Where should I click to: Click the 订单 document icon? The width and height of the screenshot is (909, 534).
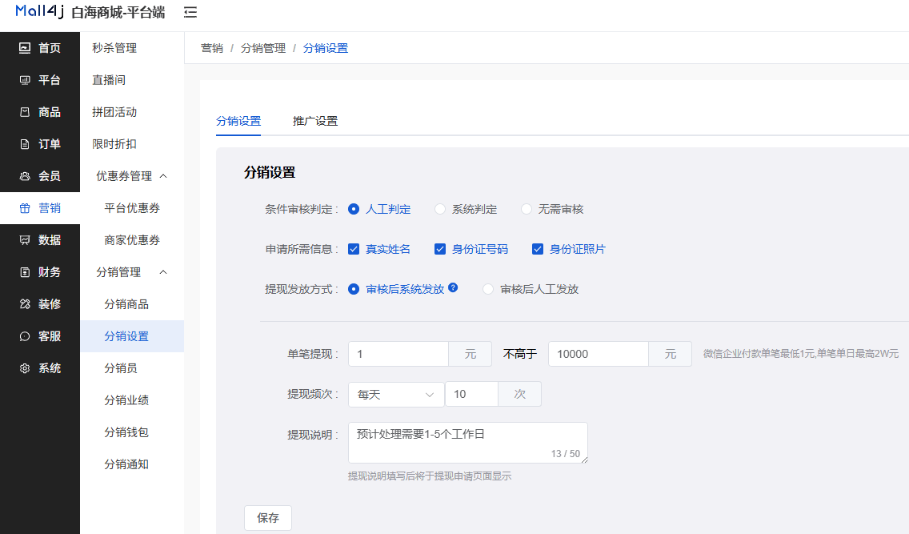pyautogui.click(x=24, y=144)
